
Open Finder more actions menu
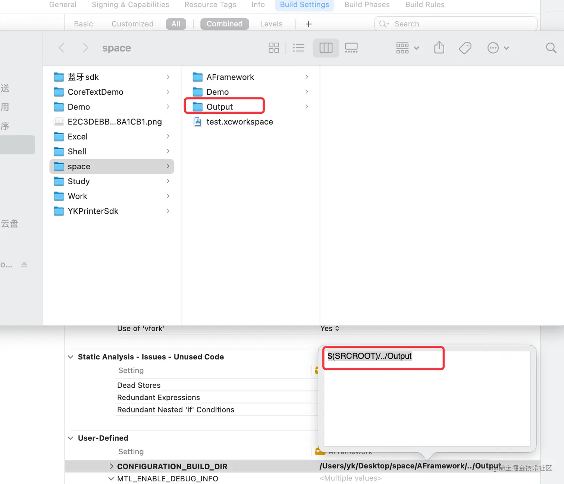pyautogui.click(x=498, y=48)
